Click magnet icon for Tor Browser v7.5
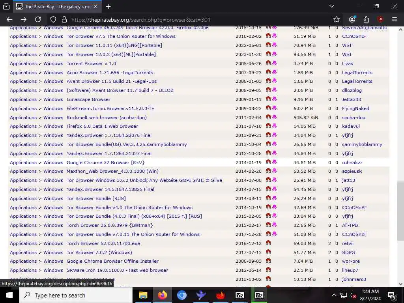 268,36
